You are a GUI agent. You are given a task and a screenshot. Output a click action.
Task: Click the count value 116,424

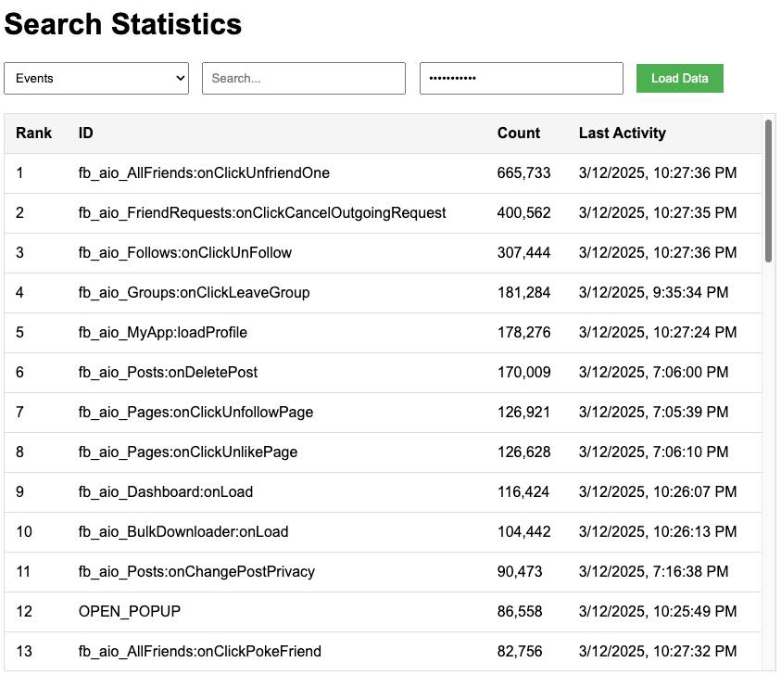pos(523,492)
